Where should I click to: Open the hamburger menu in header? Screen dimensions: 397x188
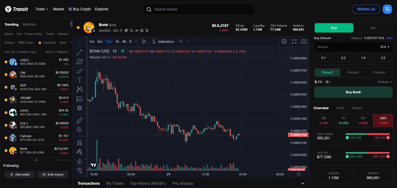[387, 9]
